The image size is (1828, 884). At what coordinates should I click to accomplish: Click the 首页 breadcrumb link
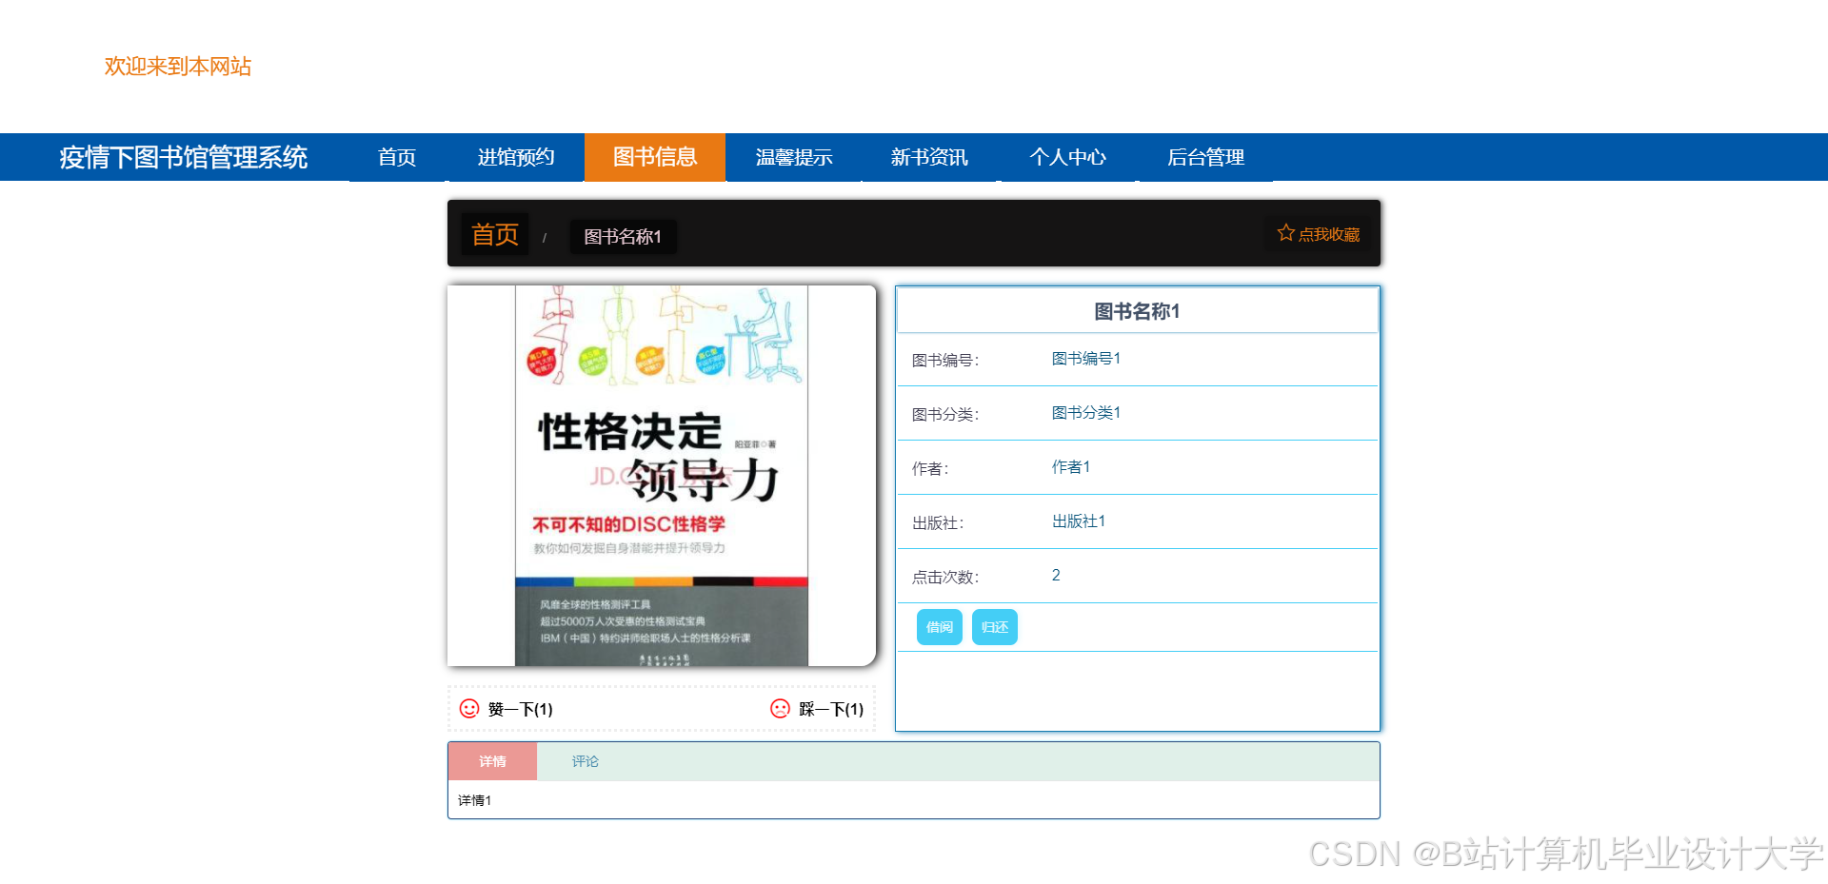[x=495, y=234]
